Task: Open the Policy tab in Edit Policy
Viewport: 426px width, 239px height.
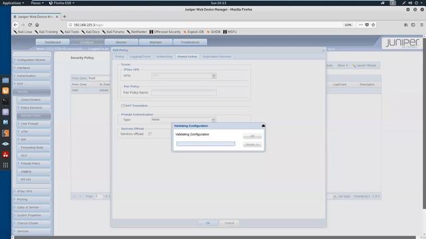Action: [x=120, y=56]
